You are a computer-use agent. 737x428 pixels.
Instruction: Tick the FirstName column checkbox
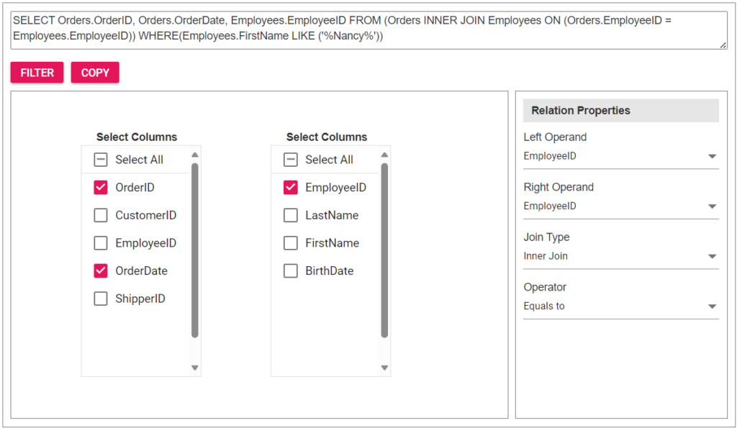[x=291, y=243]
